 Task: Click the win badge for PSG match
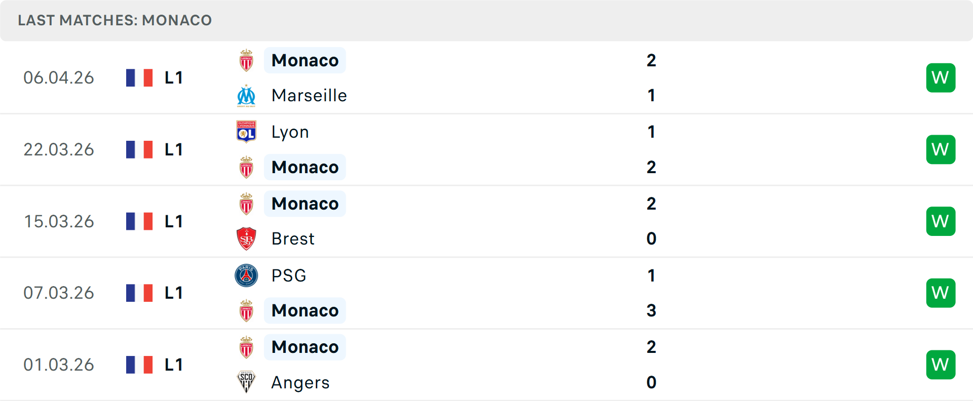pos(941,293)
